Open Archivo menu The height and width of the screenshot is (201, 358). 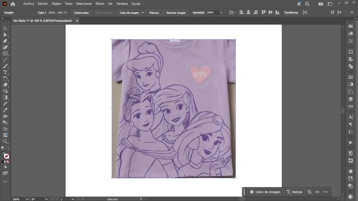pyautogui.click(x=29, y=4)
